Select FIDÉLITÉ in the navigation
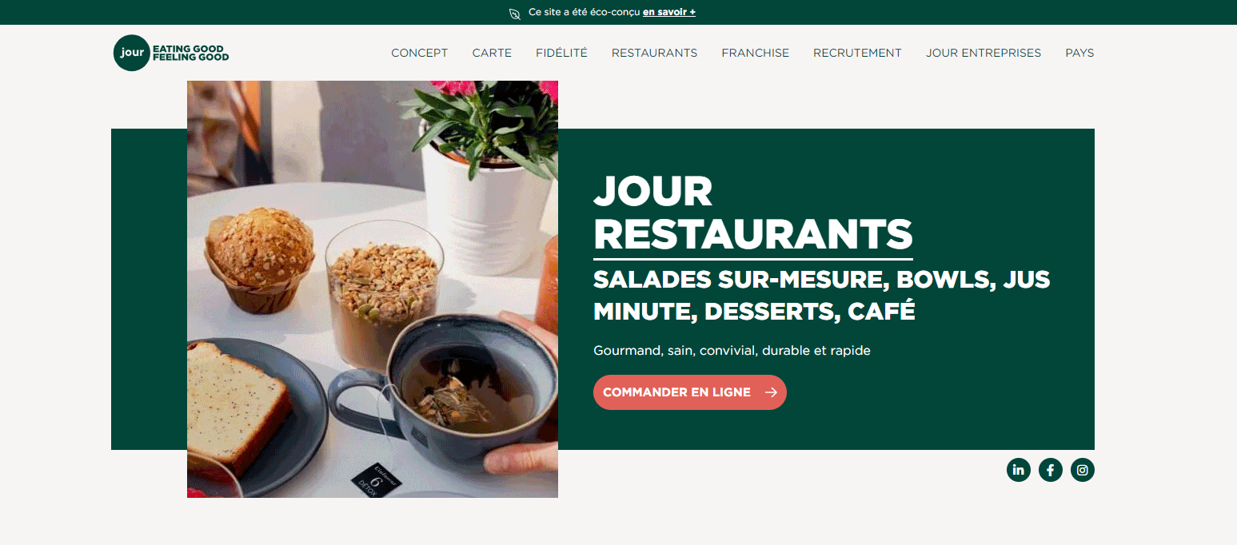The height and width of the screenshot is (545, 1237). click(x=561, y=53)
